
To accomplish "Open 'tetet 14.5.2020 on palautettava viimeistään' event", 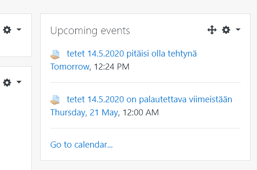I will coord(150,99).
